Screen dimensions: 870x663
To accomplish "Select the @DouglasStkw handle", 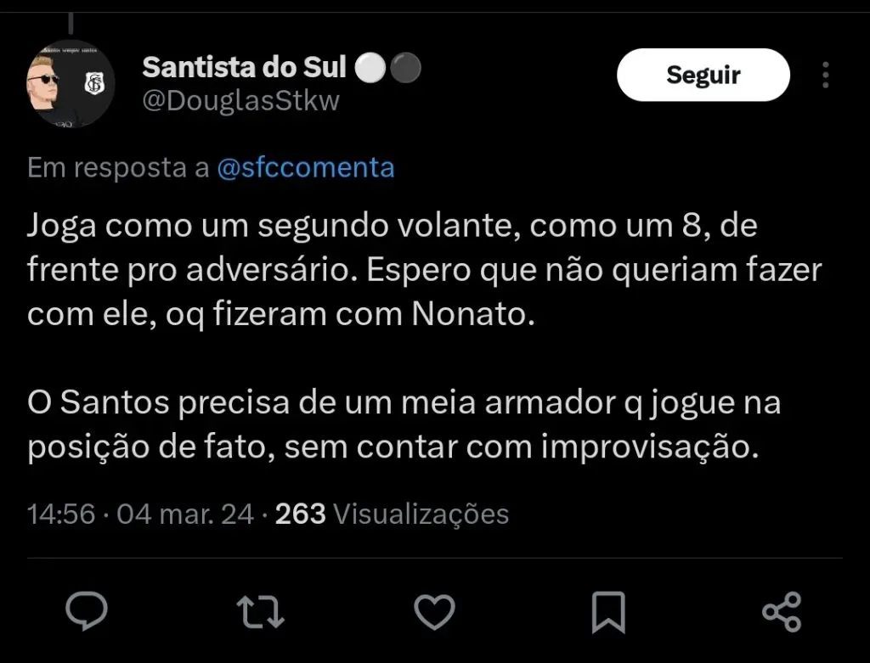I will point(240,101).
